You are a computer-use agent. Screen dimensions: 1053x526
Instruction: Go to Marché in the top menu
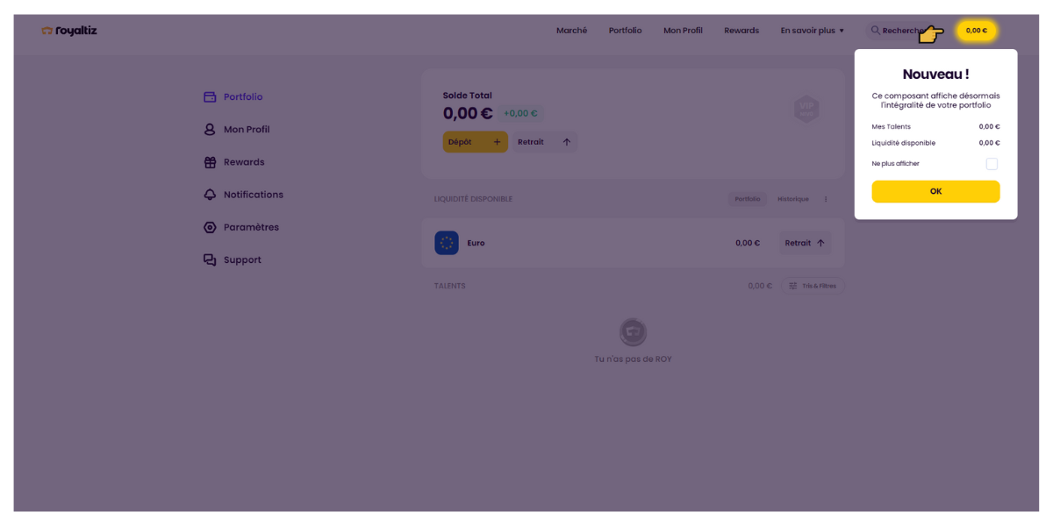click(571, 31)
